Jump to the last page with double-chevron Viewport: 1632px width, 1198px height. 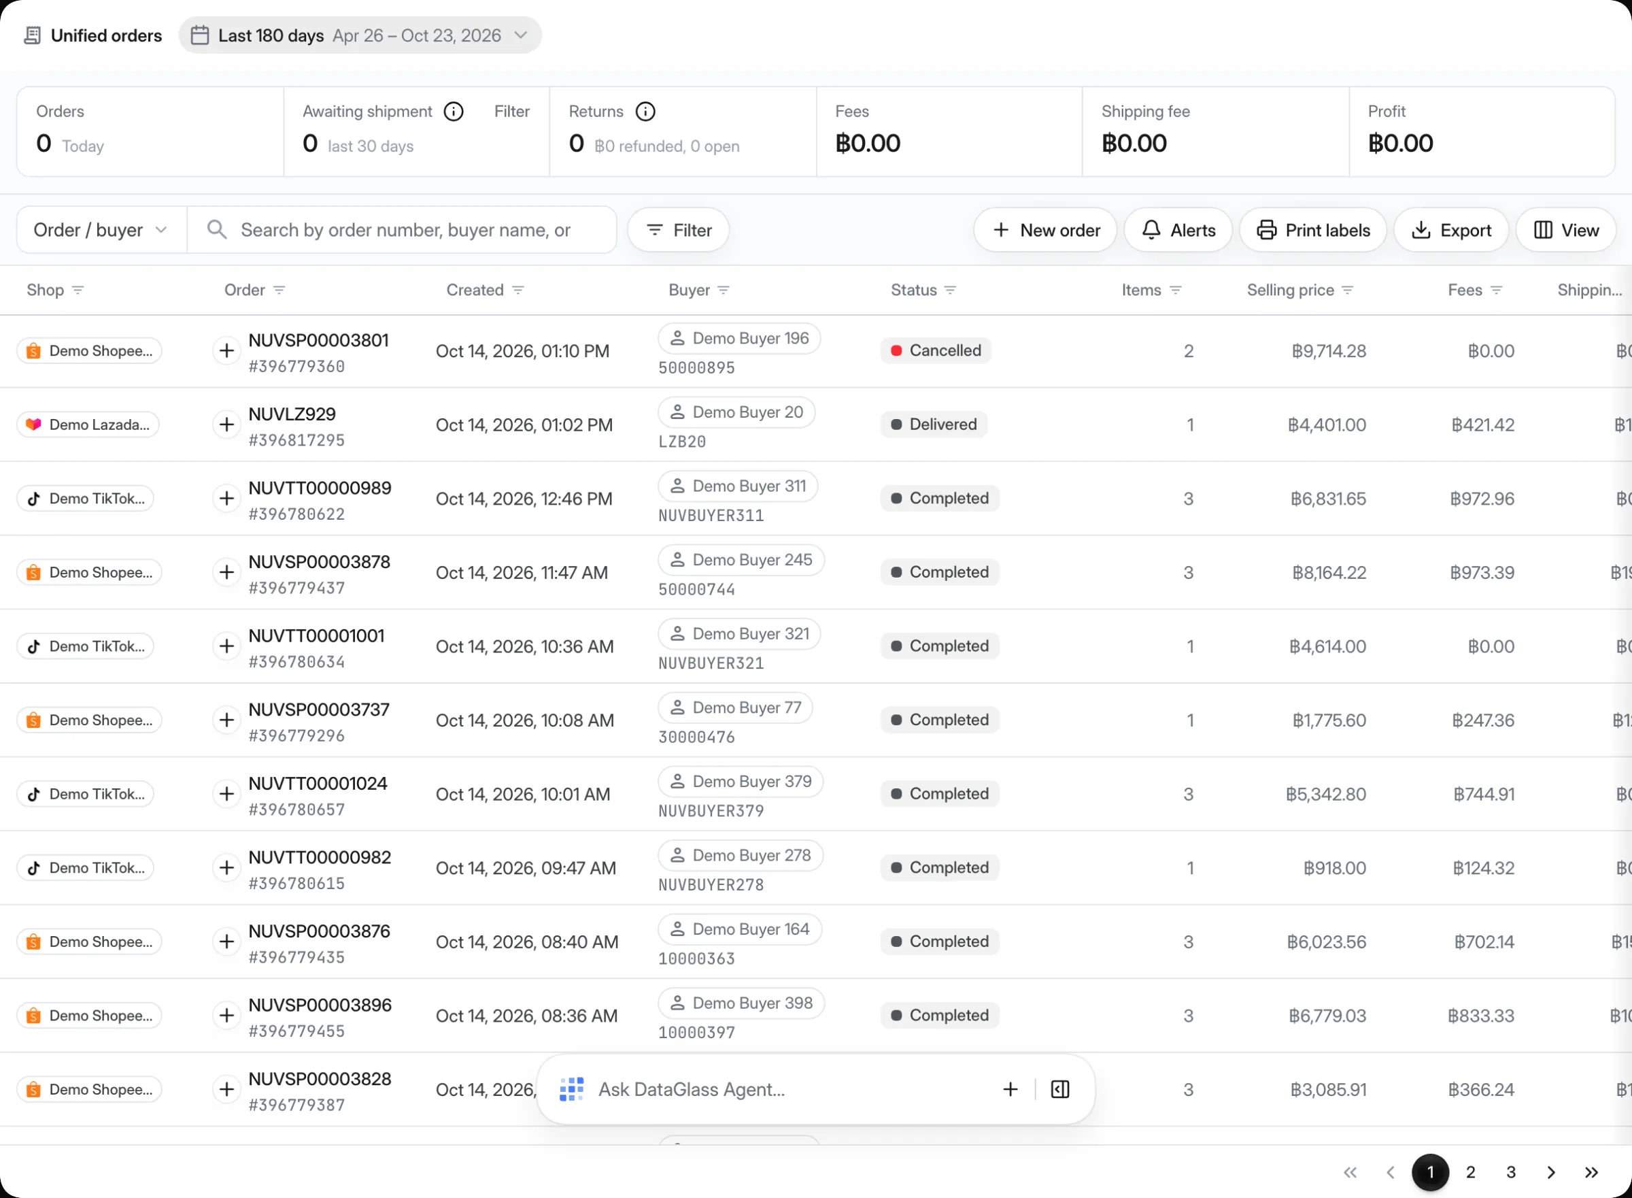tap(1591, 1173)
